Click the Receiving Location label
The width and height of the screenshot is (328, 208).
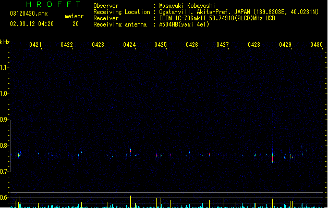click(122, 12)
